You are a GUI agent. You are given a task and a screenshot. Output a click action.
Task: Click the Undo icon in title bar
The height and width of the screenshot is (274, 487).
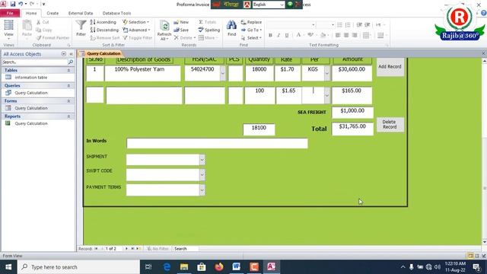tap(21, 4)
